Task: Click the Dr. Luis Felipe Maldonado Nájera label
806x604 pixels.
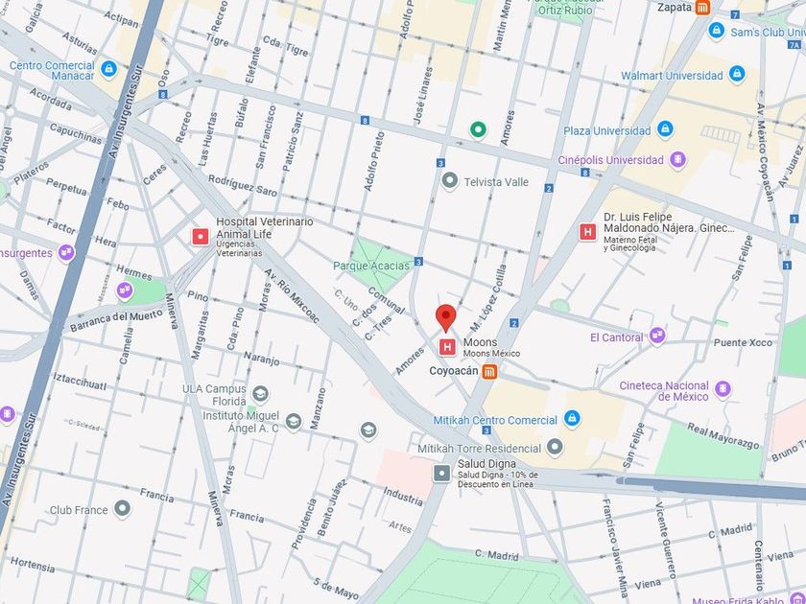Action: 670,222
